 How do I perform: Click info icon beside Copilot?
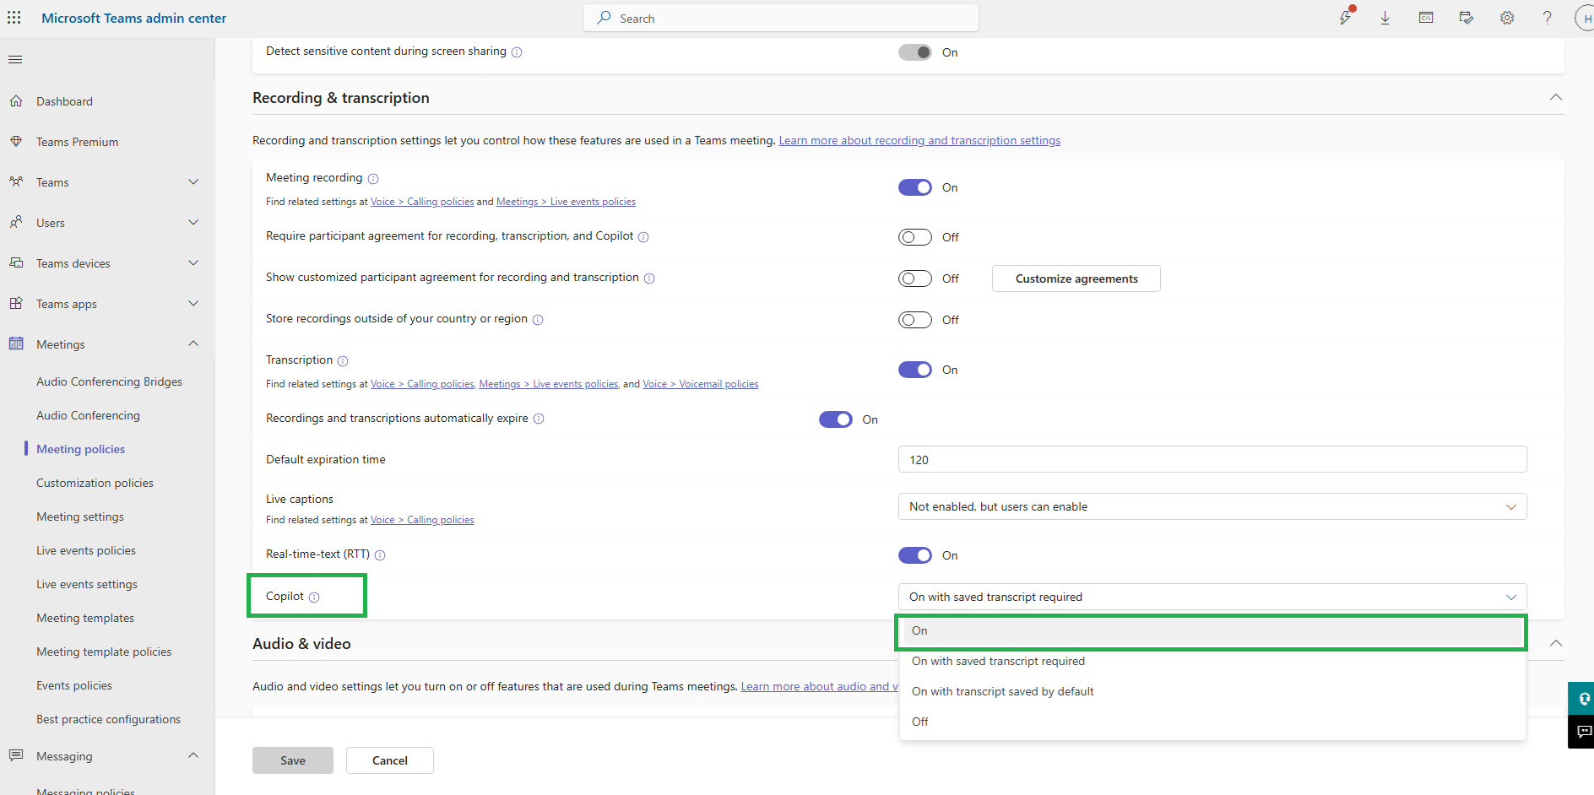point(314,598)
